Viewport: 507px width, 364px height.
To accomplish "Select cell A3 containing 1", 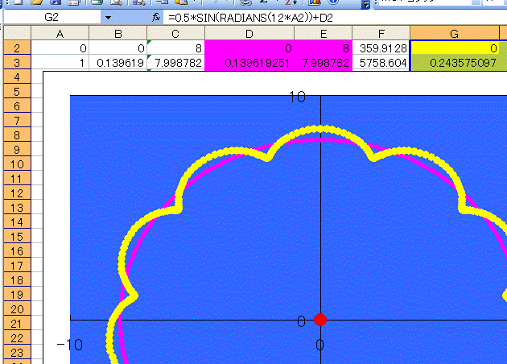I will 60,62.
